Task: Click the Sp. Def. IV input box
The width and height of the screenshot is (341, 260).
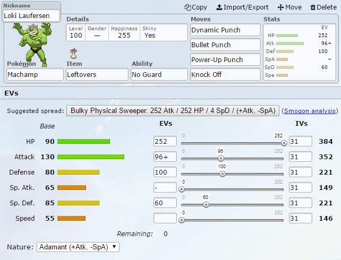Action: click(x=301, y=203)
